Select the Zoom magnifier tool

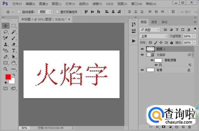pos(6,69)
